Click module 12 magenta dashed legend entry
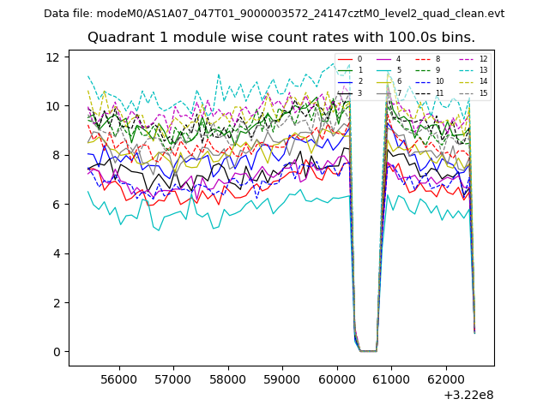The width and height of the screenshot is (549, 411). [x=470, y=59]
